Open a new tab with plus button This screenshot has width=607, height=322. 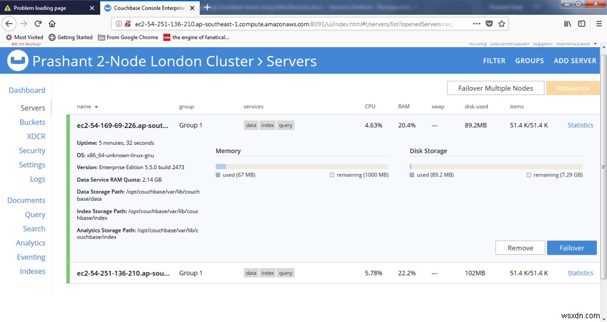point(207,7)
